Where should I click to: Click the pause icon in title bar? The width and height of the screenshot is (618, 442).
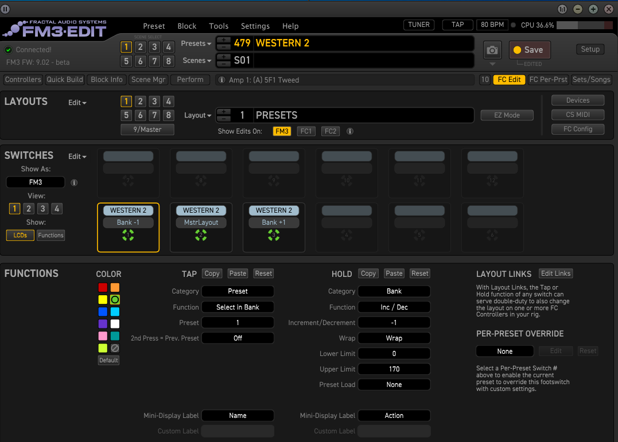tap(5, 9)
